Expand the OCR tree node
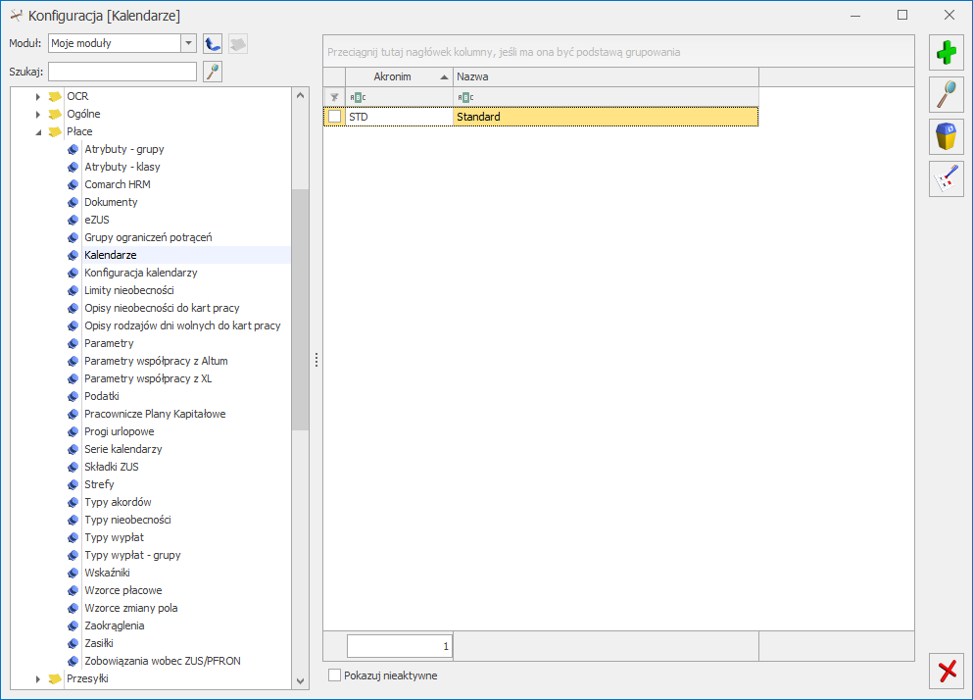The height and width of the screenshot is (700, 973). [x=38, y=96]
